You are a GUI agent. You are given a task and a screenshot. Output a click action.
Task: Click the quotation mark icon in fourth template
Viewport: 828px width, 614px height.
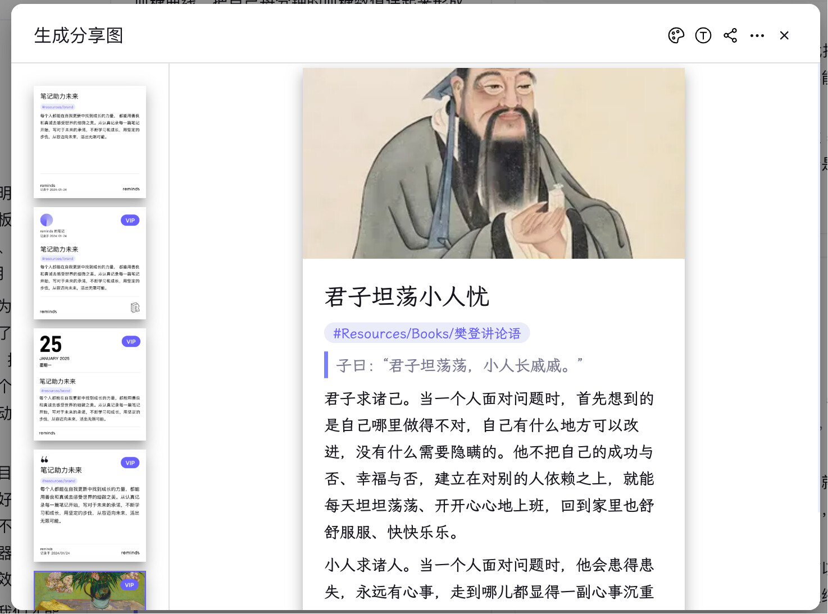(44, 460)
